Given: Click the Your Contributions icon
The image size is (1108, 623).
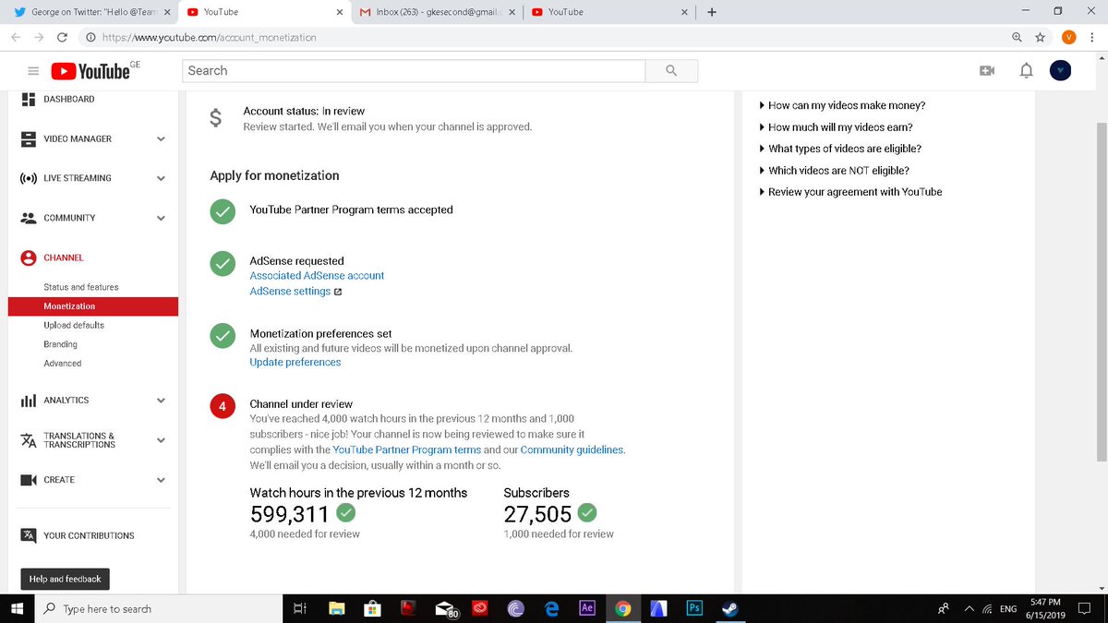Looking at the screenshot, I should tap(28, 535).
